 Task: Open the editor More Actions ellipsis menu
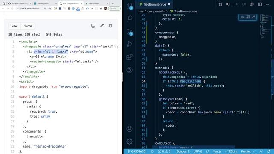pyautogui.click(x=268, y=4)
